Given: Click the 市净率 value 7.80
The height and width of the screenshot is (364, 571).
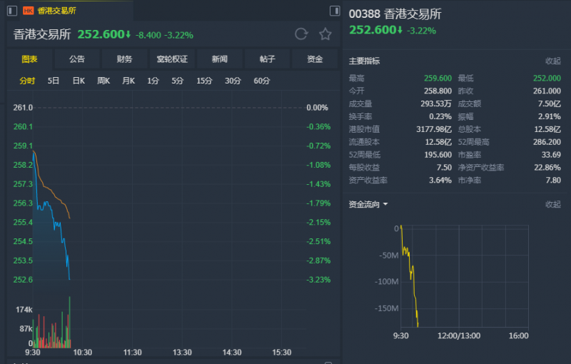Looking at the screenshot, I should click(553, 180).
